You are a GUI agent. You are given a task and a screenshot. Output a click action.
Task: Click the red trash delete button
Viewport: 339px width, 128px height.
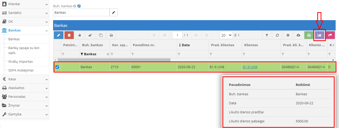69,35
